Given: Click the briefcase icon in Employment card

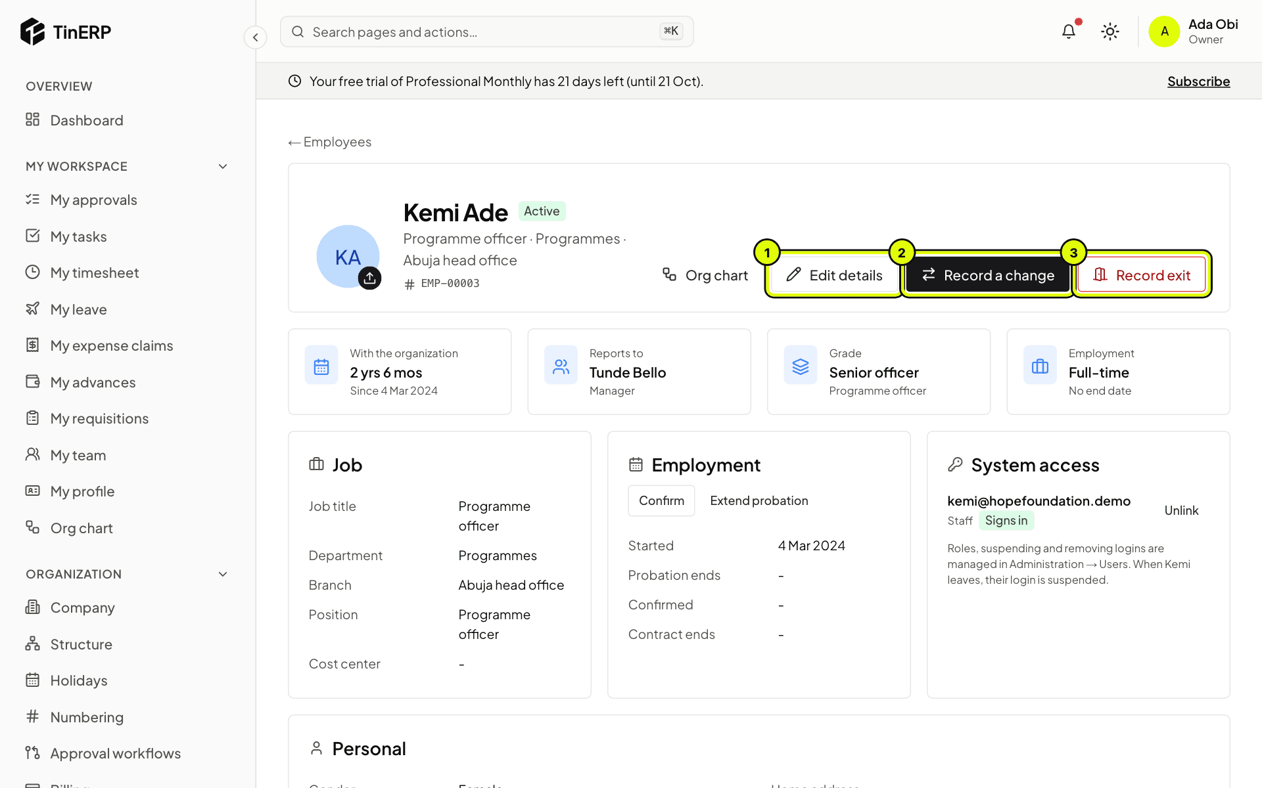Looking at the screenshot, I should pyautogui.click(x=1040, y=366).
